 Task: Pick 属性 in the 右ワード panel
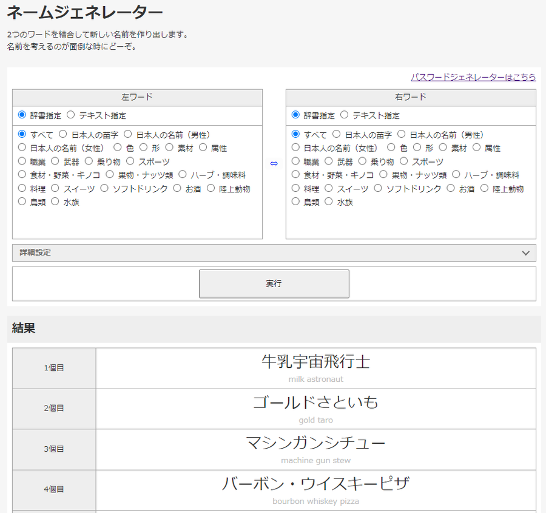tap(477, 147)
